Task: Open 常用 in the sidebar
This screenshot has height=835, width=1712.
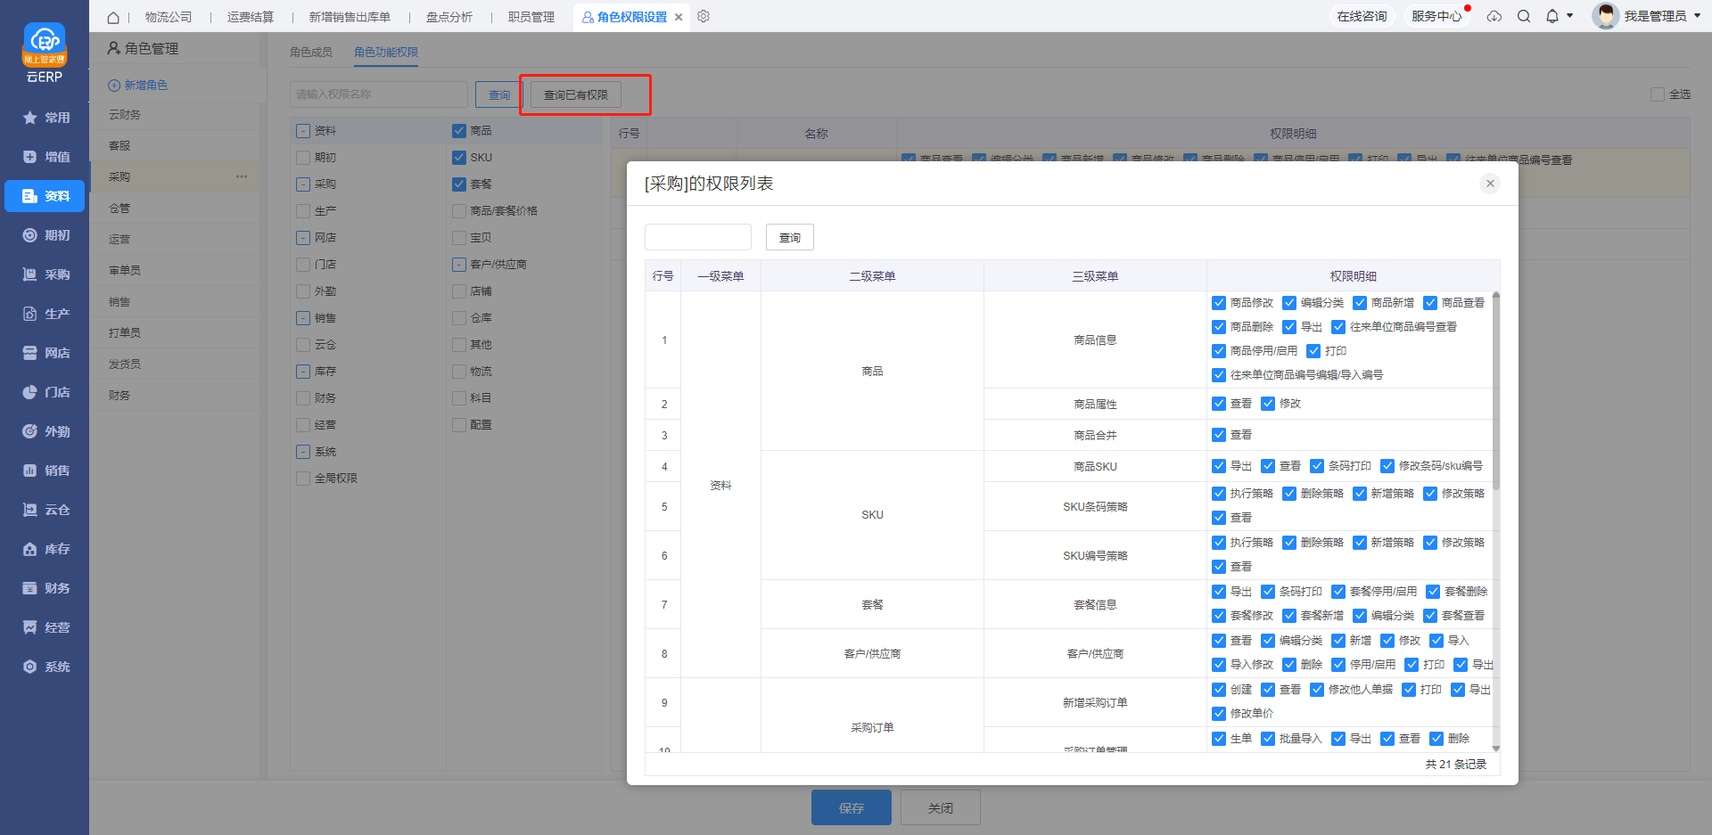Action: 45,118
